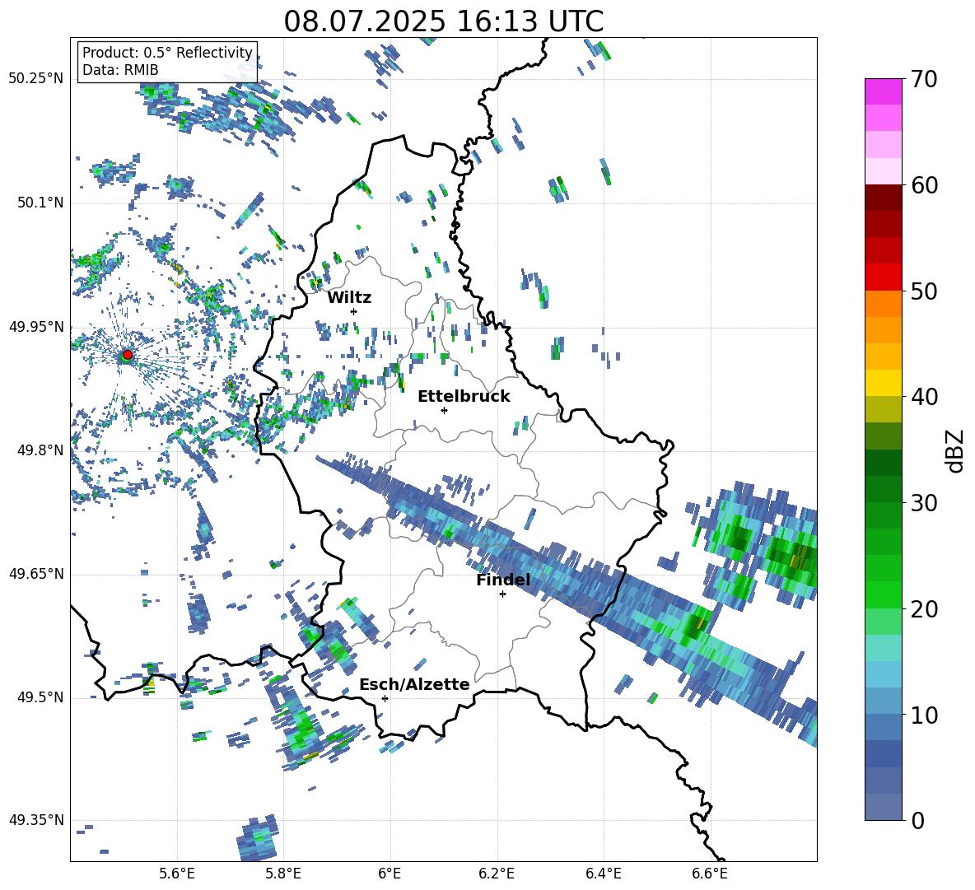Click the 30 value on the colorbar

click(923, 503)
